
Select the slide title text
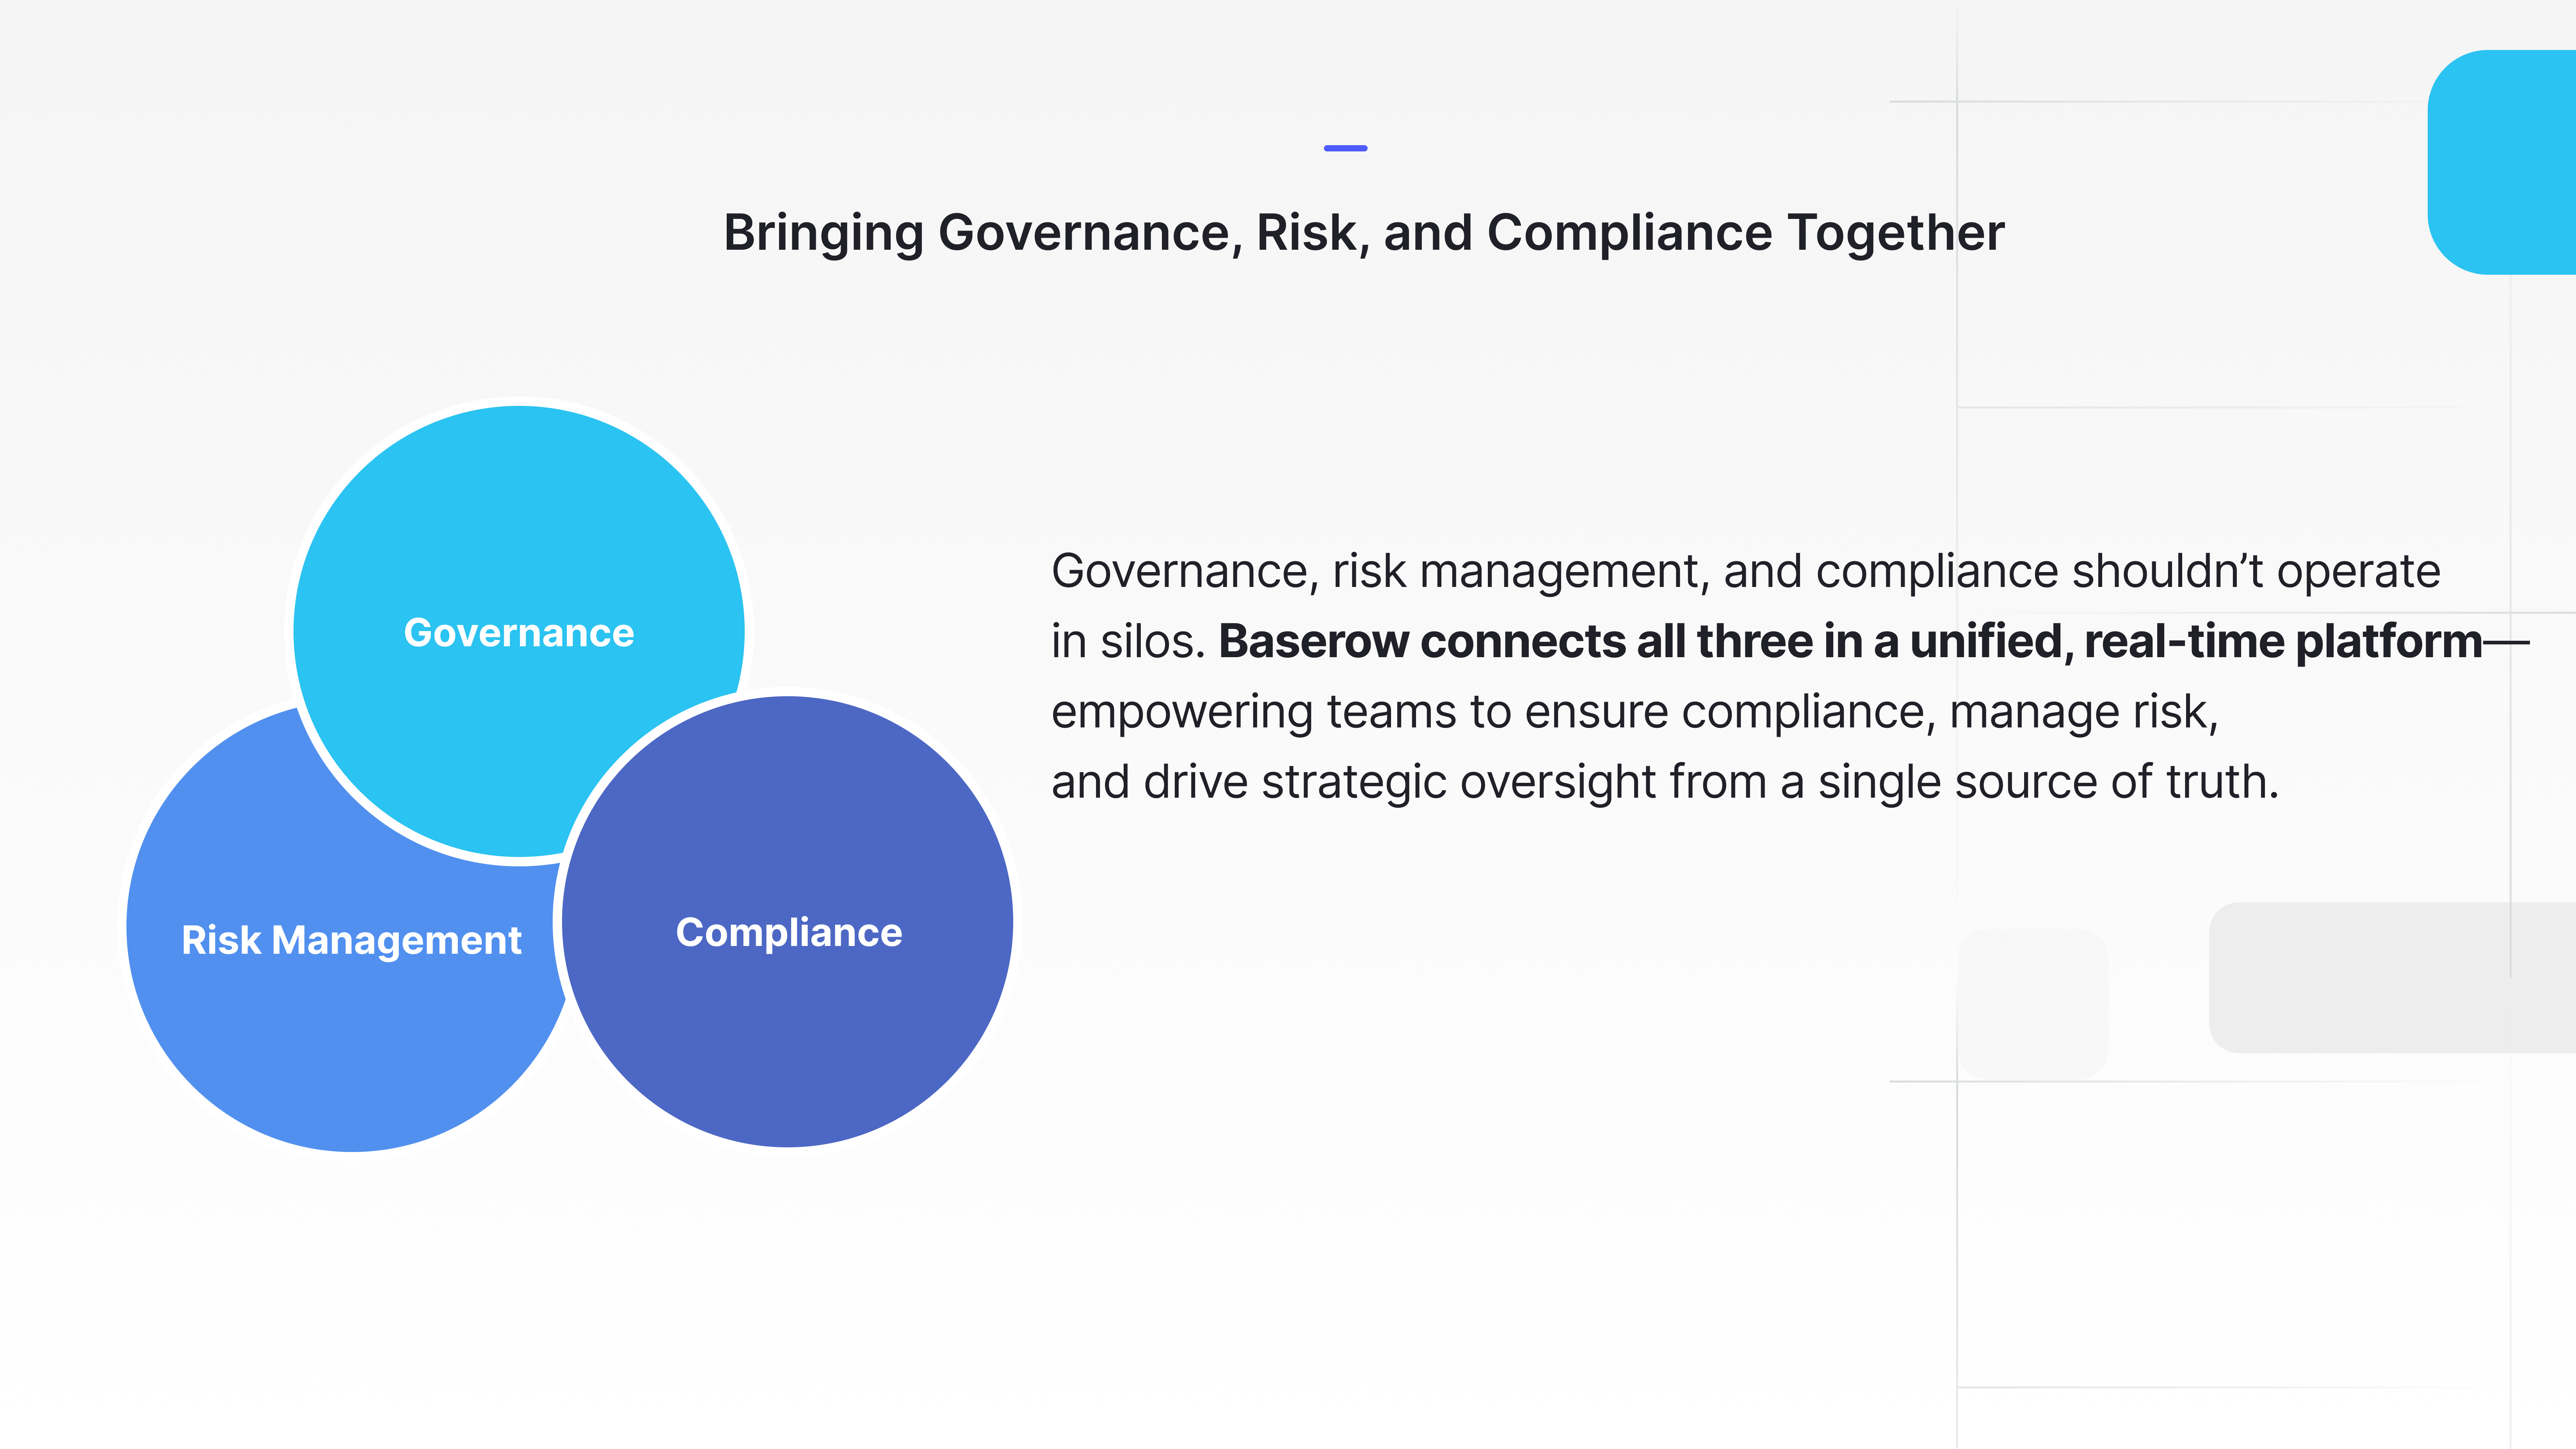(1365, 233)
